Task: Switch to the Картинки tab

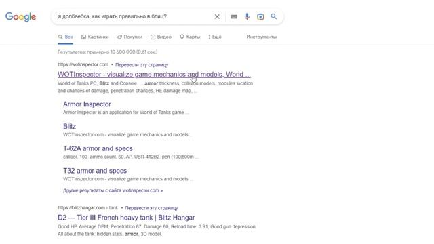Action: (x=95, y=37)
